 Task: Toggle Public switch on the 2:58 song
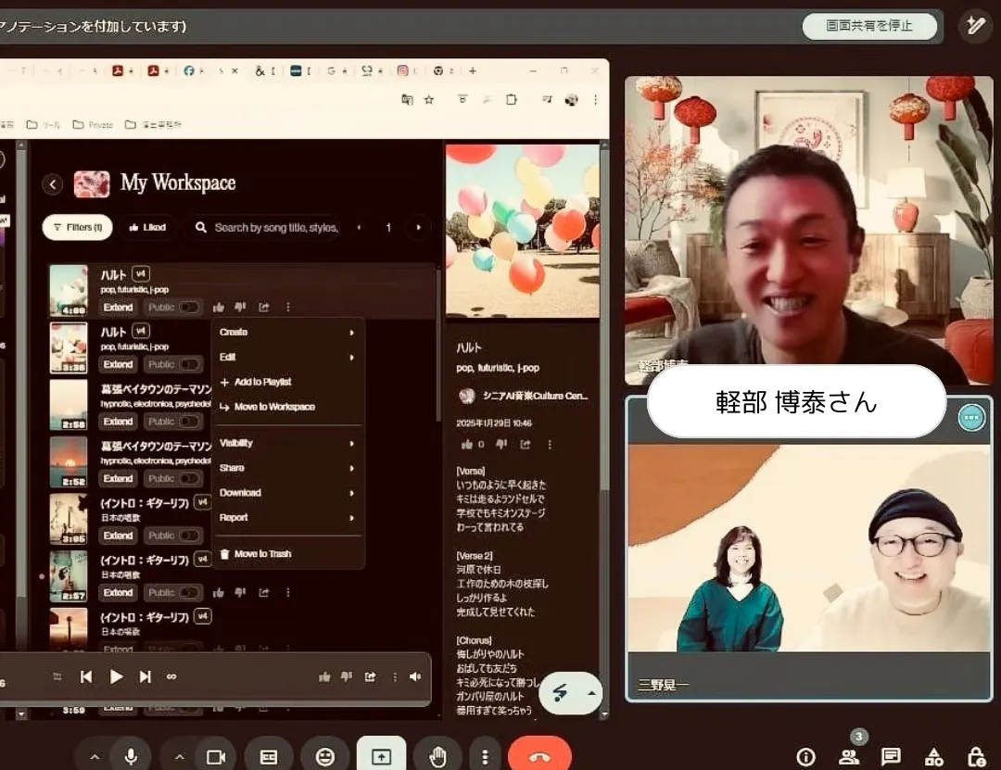pyautogui.click(x=189, y=422)
